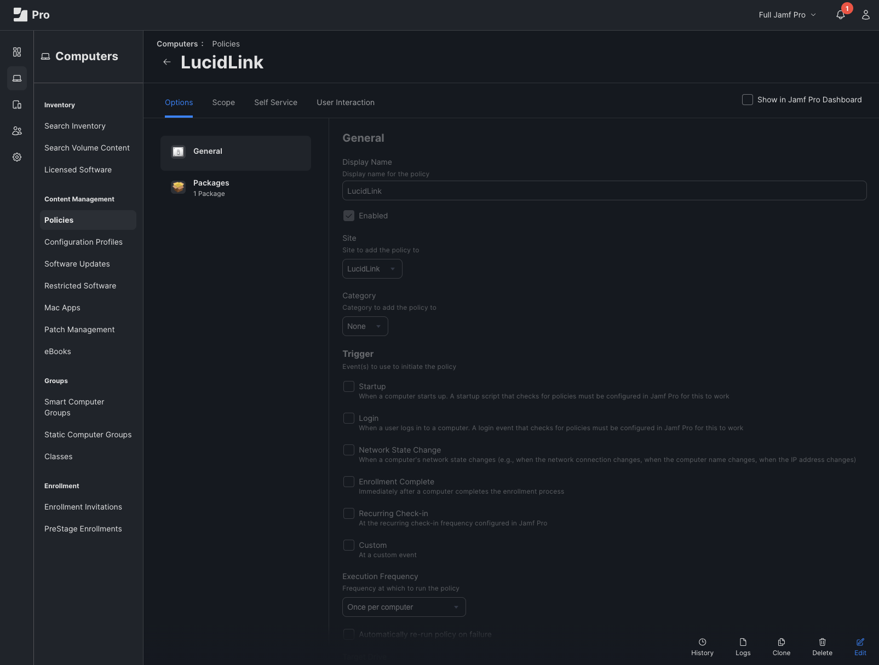Enable the Recurring Check-in trigger
879x665 pixels.
point(349,513)
